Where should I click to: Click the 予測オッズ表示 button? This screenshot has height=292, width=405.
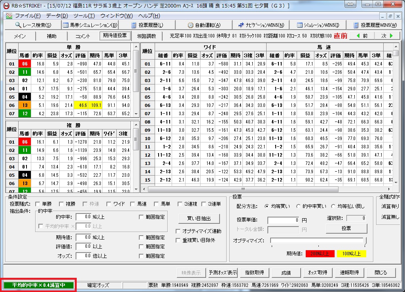coord(223,272)
